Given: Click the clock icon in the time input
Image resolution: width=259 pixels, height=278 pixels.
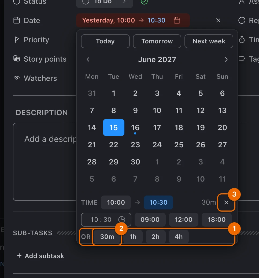Looking at the screenshot, I should click(x=122, y=220).
